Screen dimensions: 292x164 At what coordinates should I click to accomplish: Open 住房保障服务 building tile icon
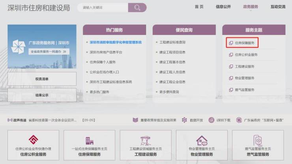90,140
